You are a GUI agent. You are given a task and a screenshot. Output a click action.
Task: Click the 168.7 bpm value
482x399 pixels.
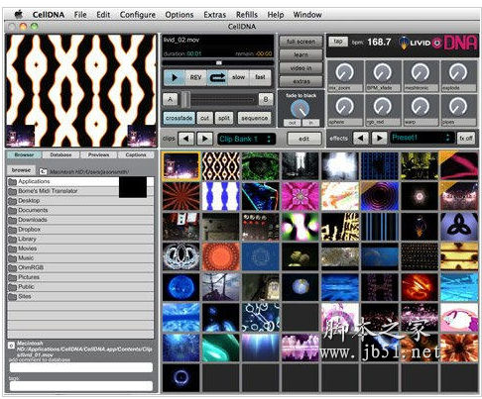click(x=379, y=42)
